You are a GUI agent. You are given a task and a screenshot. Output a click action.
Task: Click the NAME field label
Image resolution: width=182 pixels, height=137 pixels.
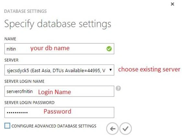10,39
